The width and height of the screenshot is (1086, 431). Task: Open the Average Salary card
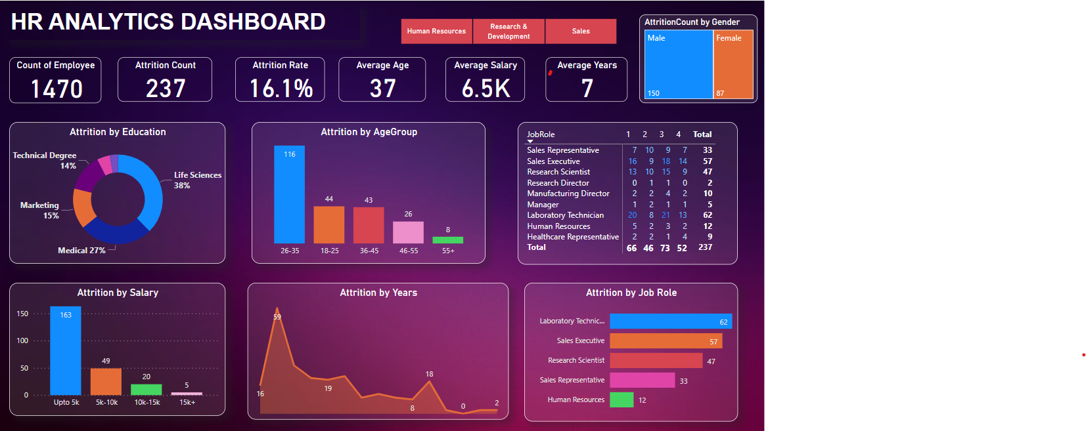[x=485, y=79]
